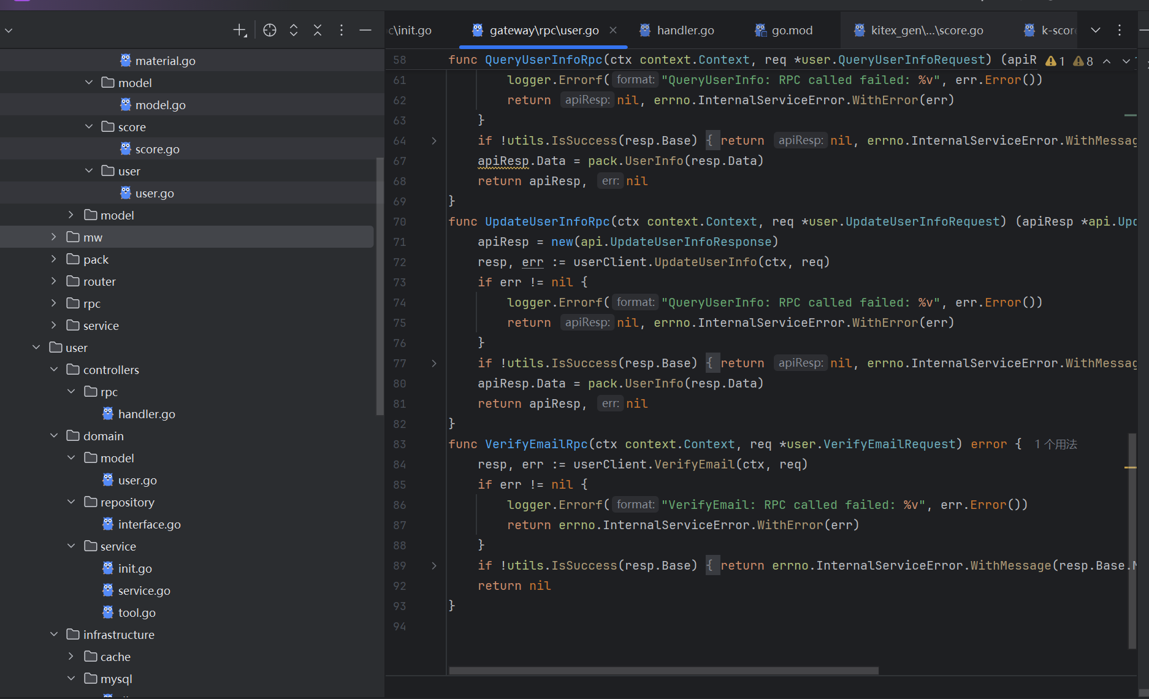This screenshot has height=699, width=1149.
Task: Switch to go.mod tab
Action: coord(784,30)
